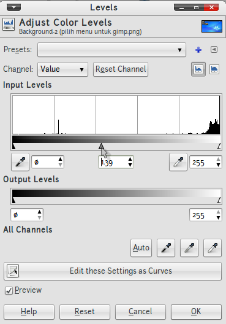Click the Edit these Settings as Curves icon
The height and width of the screenshot is (324, 226).
(x=13, y=271)
